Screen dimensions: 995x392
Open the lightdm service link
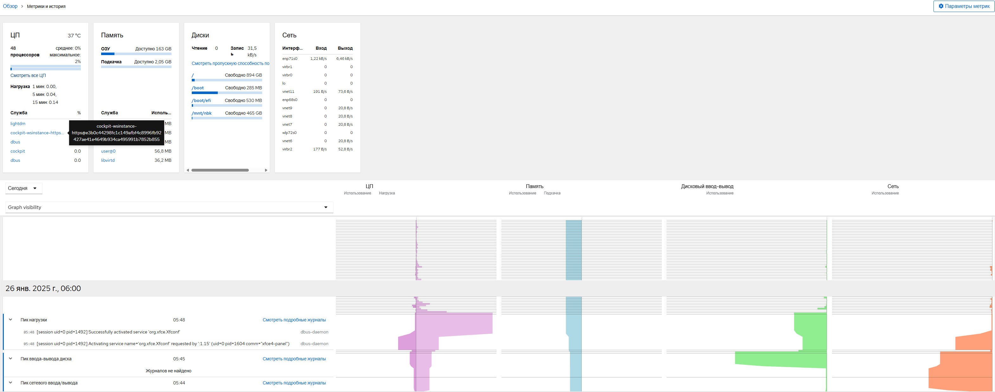pos(18,123)
